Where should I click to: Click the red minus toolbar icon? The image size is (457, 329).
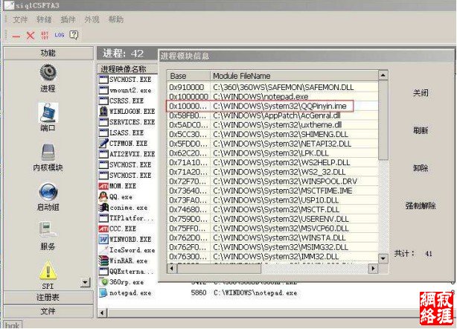pos(16,36)
